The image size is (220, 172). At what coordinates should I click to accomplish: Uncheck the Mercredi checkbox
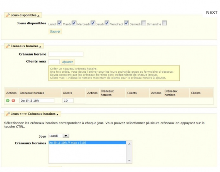click(x=93, y=23)
